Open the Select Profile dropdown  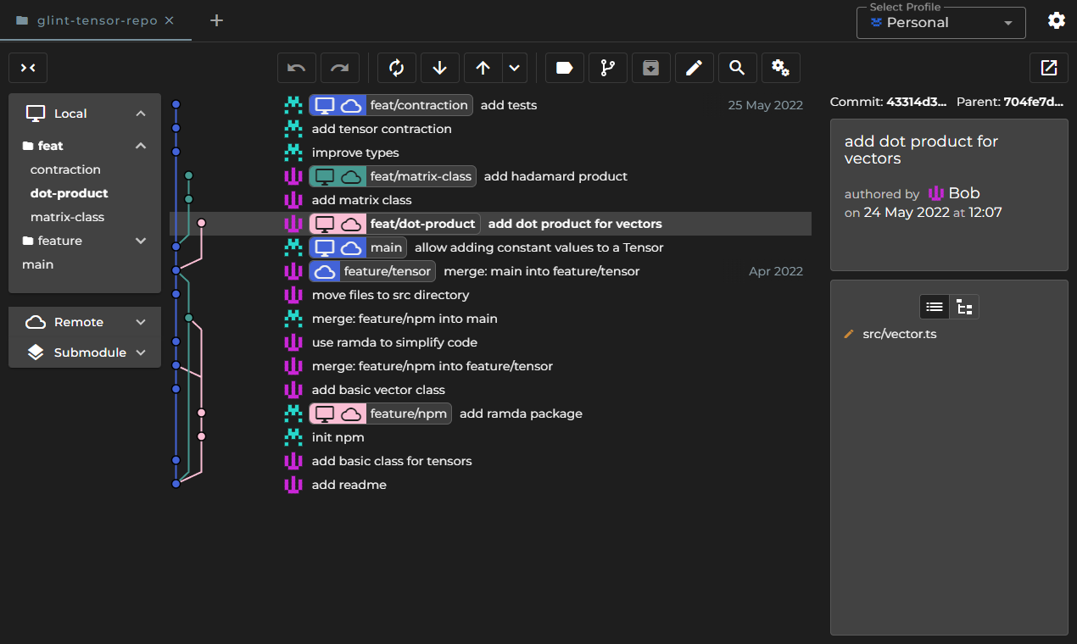click(941, 23)
